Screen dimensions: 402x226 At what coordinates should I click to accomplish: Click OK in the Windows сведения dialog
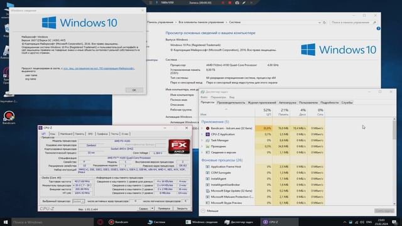(x=134, y=90)
